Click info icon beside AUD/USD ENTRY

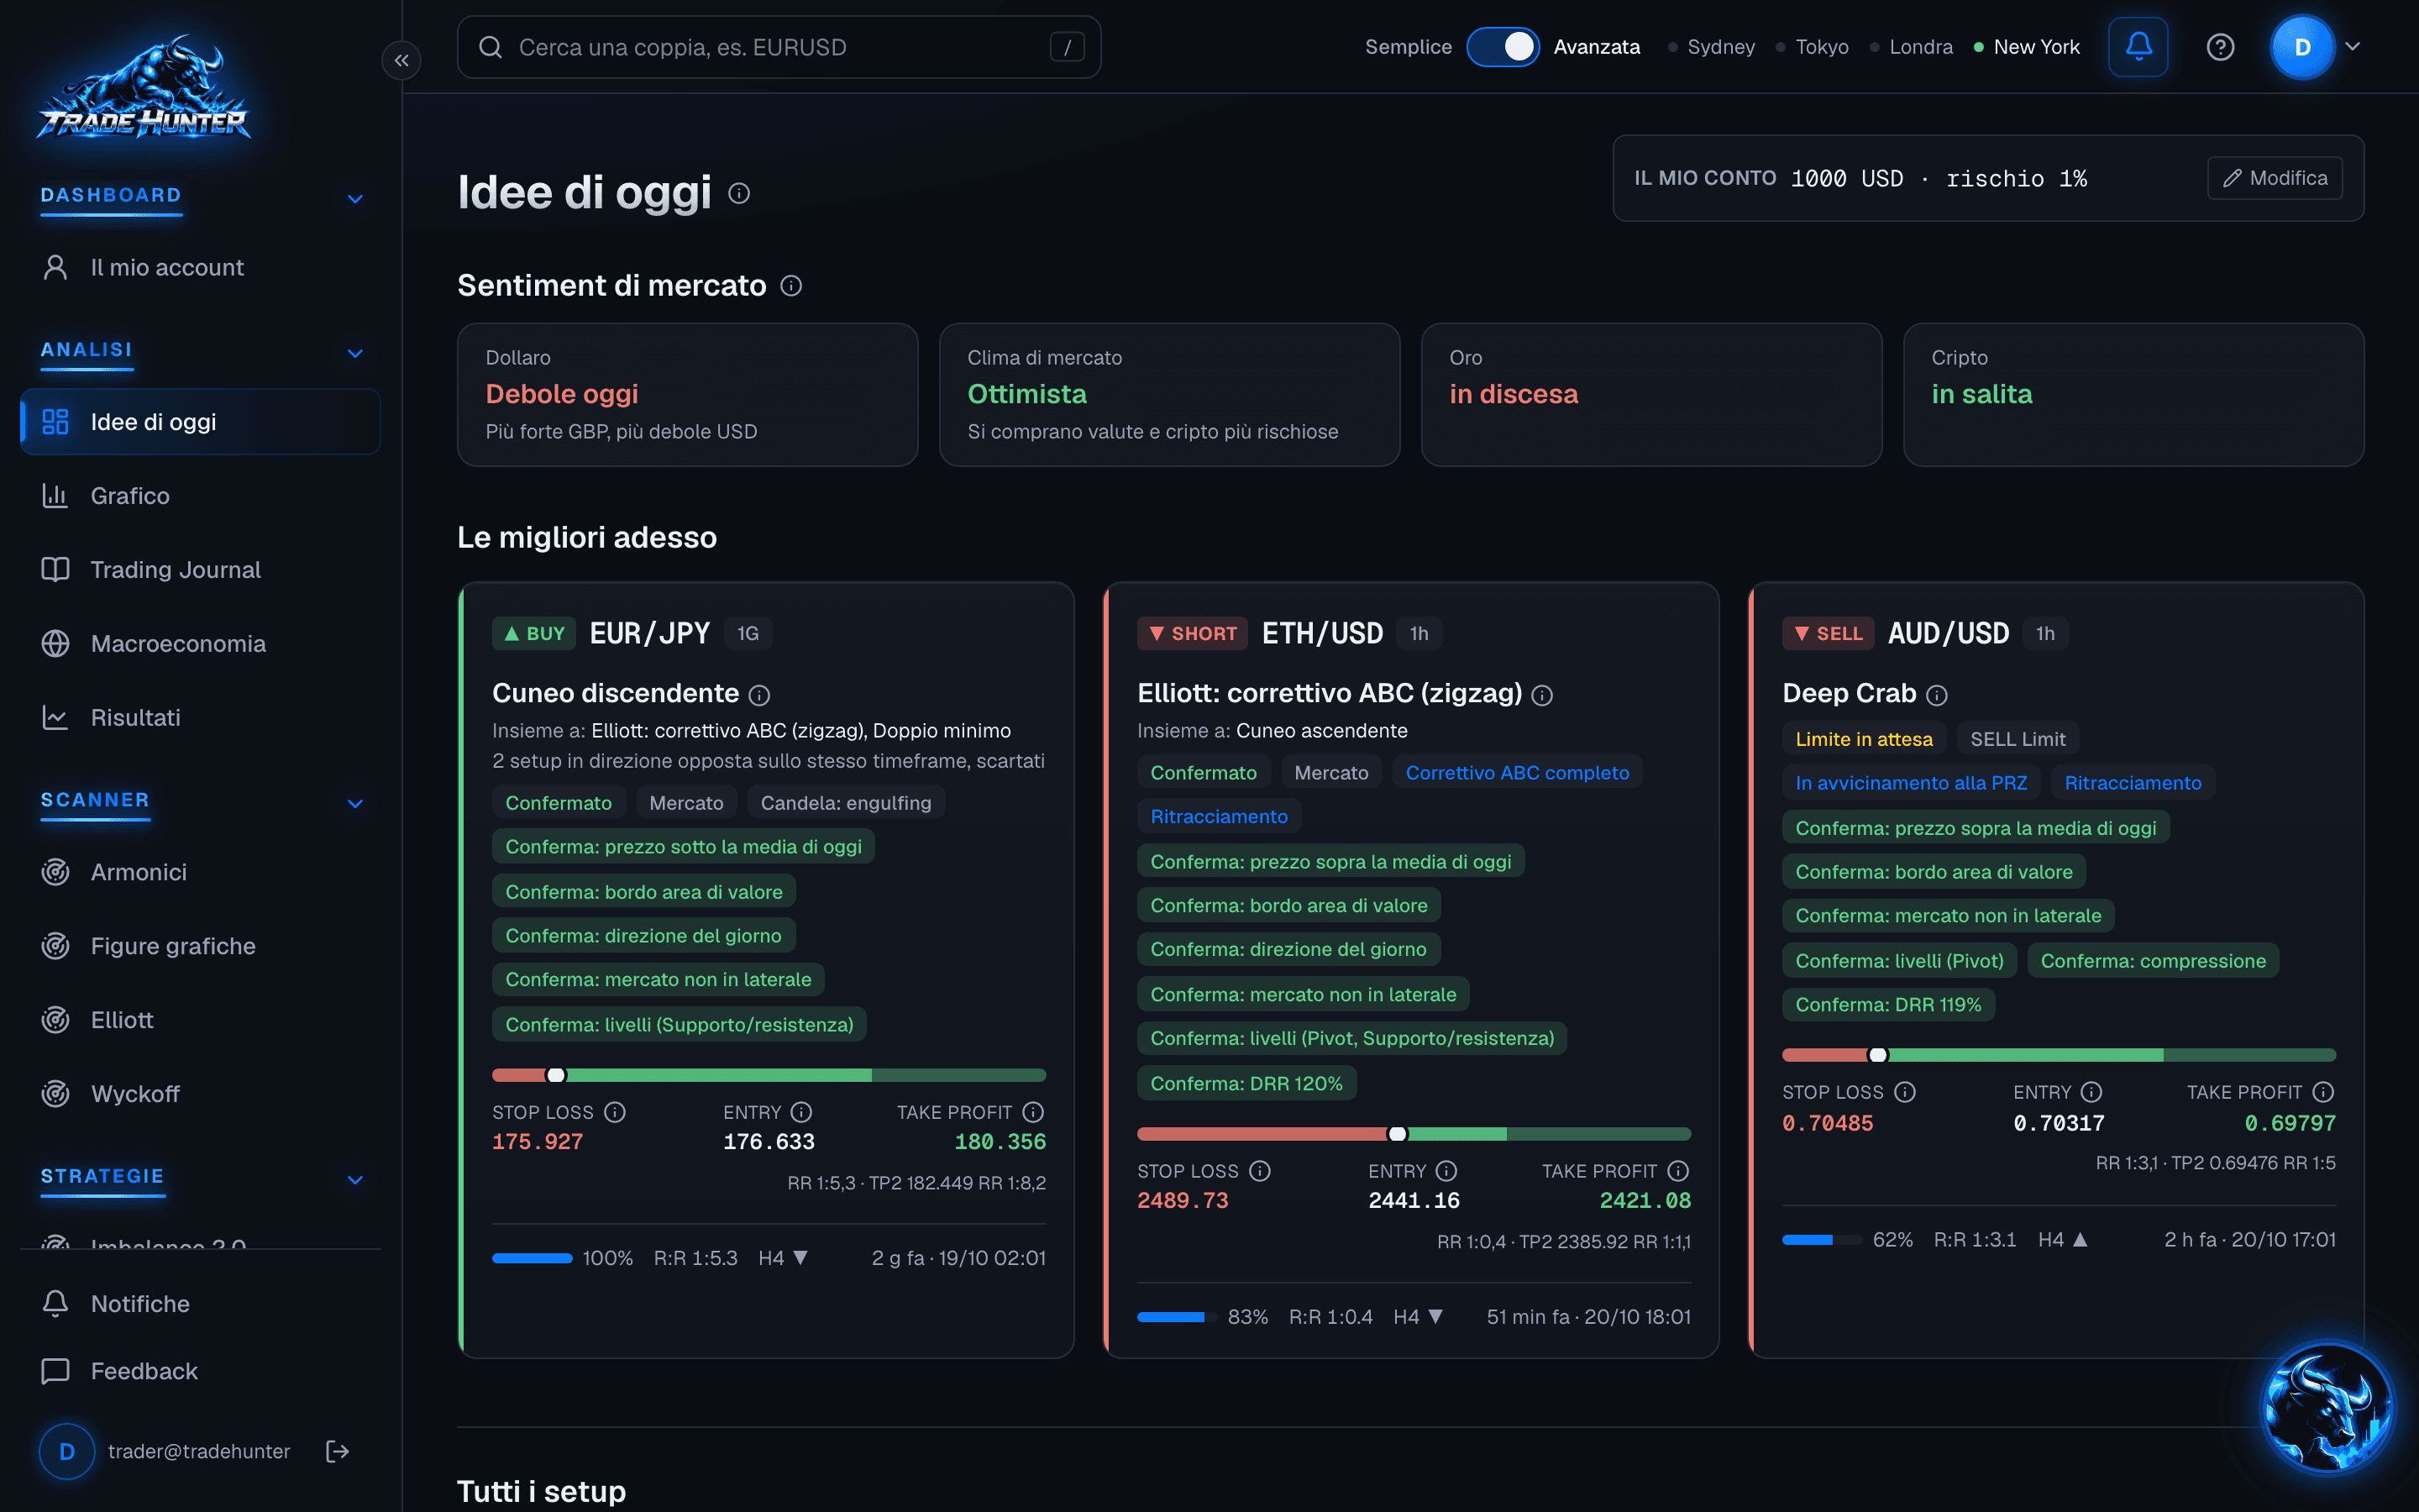(2091, 1092)
